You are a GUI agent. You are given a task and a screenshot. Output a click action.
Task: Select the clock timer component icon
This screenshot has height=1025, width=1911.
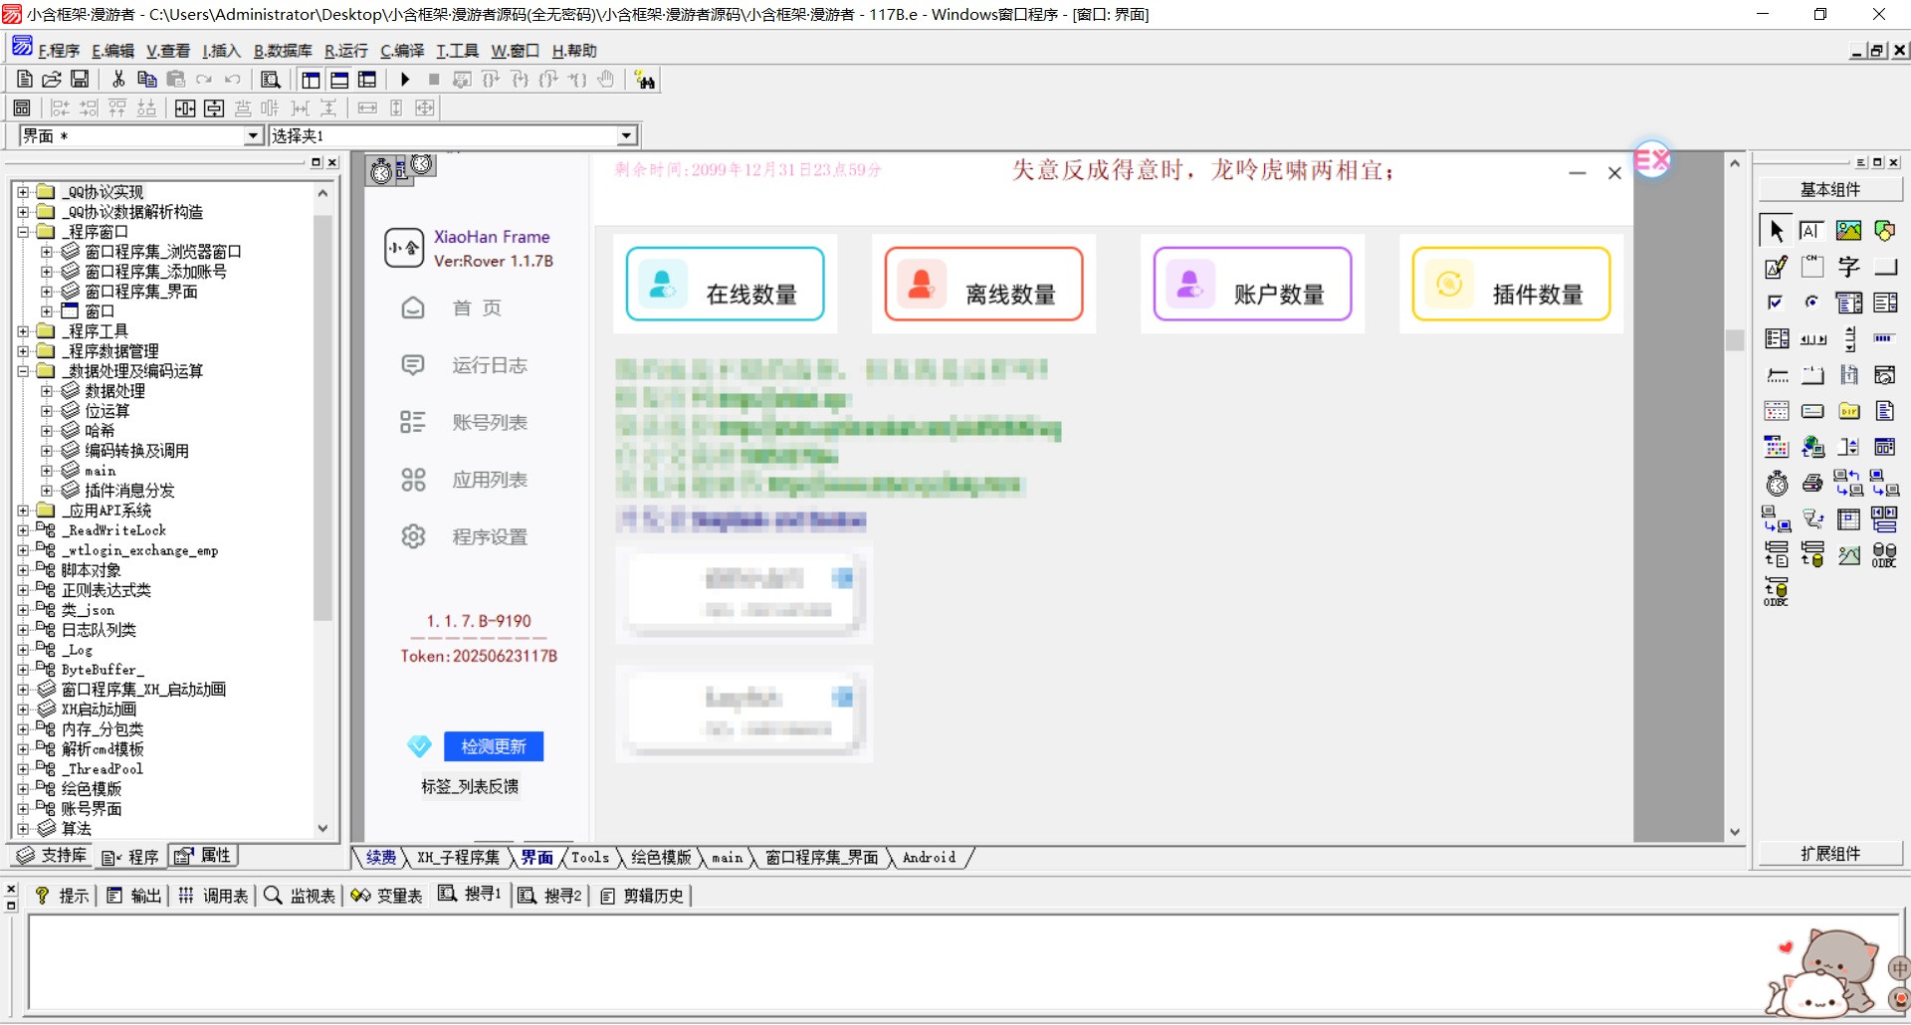pos(1777,484)
